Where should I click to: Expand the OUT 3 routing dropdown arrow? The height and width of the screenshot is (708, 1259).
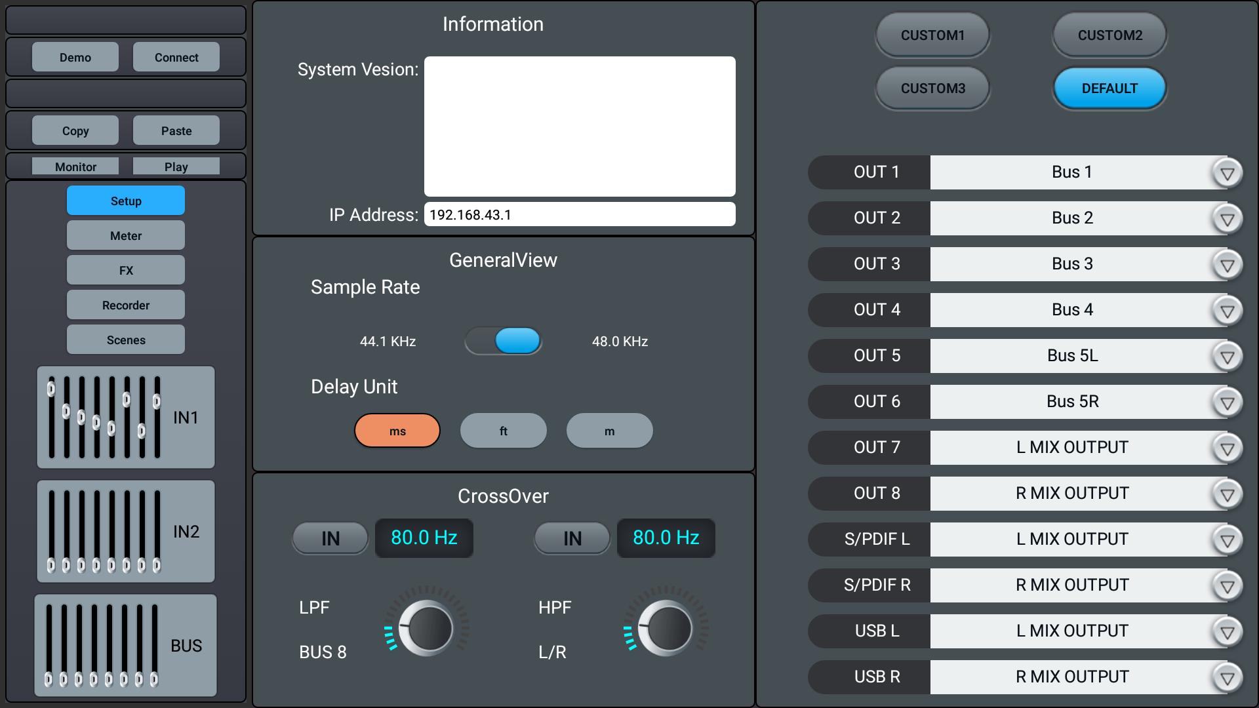[1227, 265]
